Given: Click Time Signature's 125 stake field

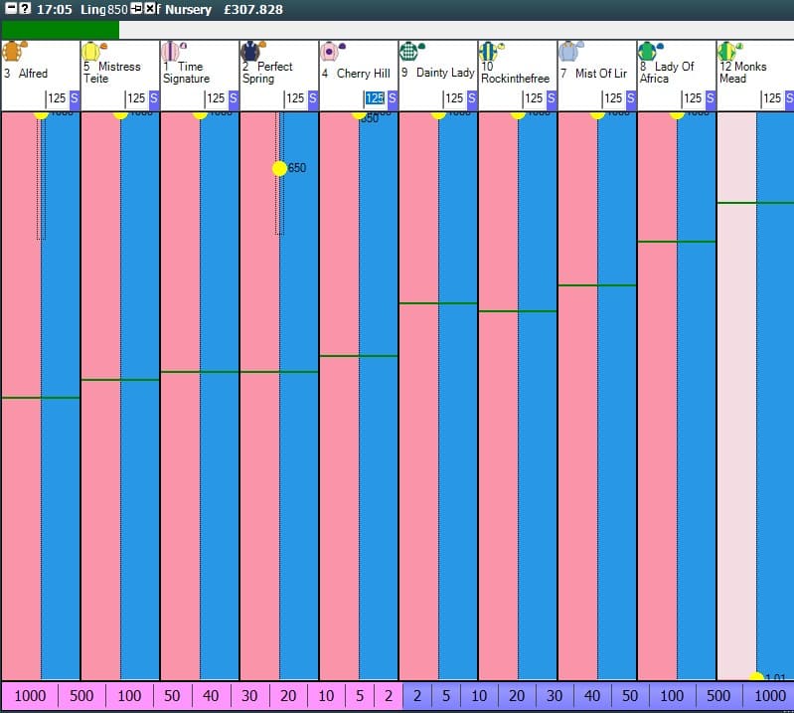Looking at the screenshot, I should click(x=217, y=98).
